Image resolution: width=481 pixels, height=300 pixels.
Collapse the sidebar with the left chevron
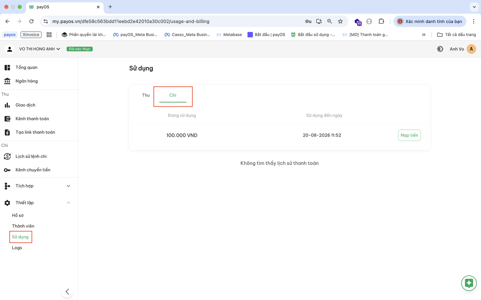coord(67,291)
